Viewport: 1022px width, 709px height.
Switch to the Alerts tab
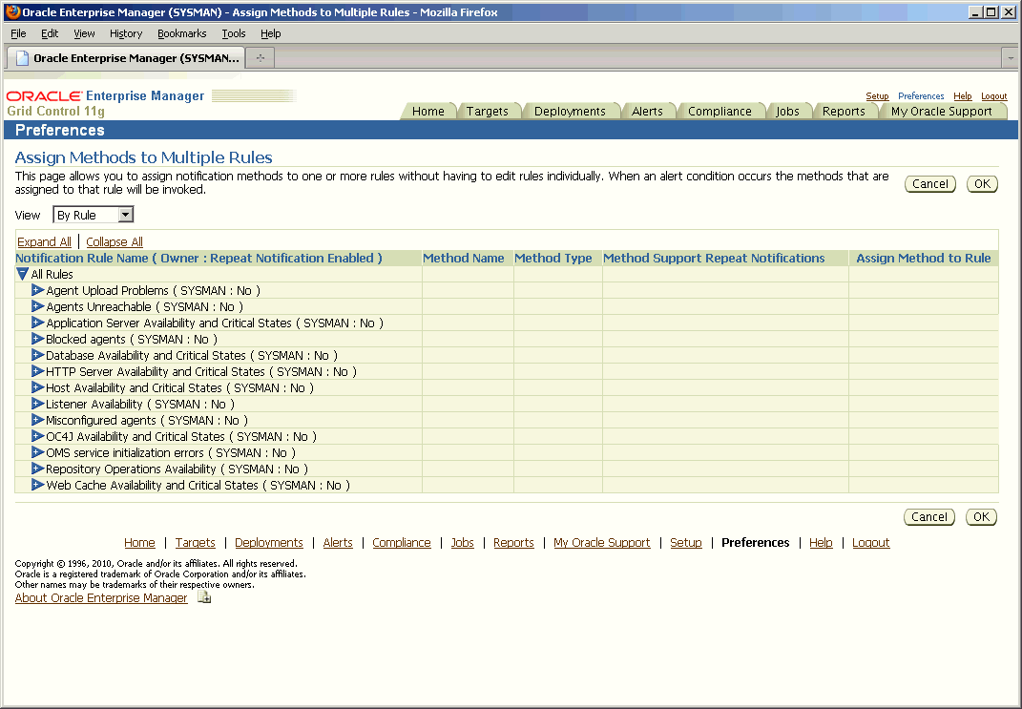point(647,111)
